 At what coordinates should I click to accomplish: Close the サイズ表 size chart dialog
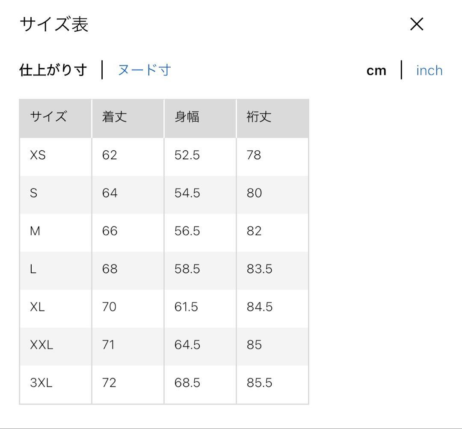point(417,24)
